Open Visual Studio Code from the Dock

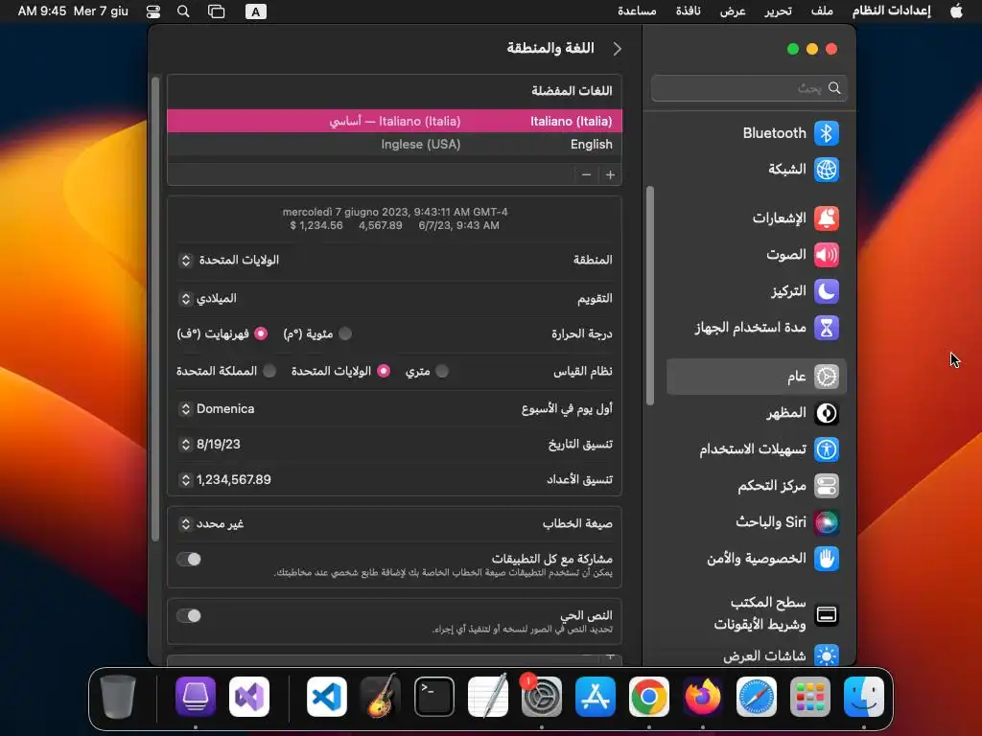[327, 697]
